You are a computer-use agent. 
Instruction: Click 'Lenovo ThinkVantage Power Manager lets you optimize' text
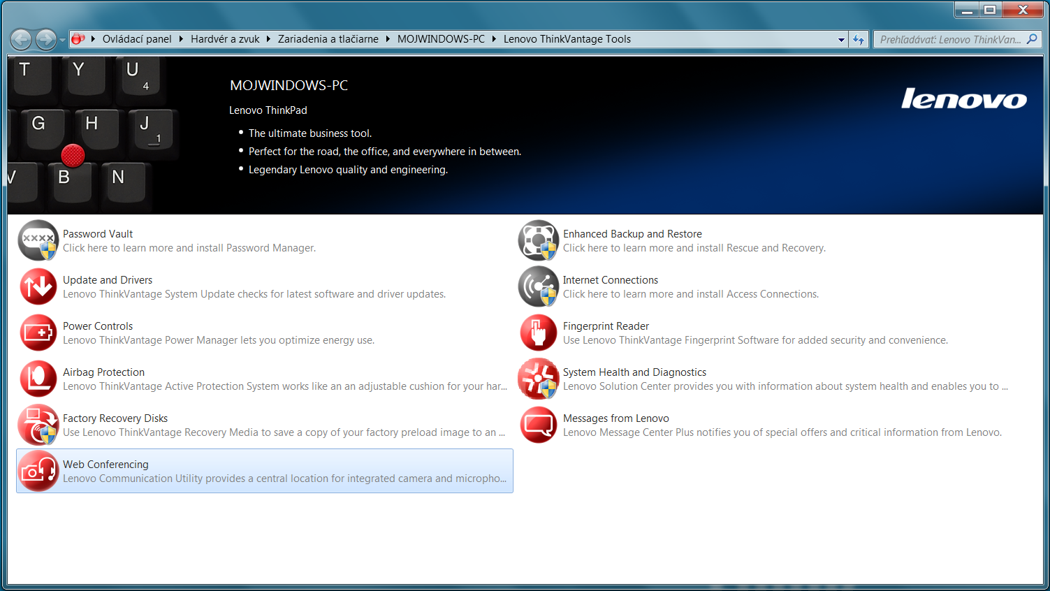(219, 340)
